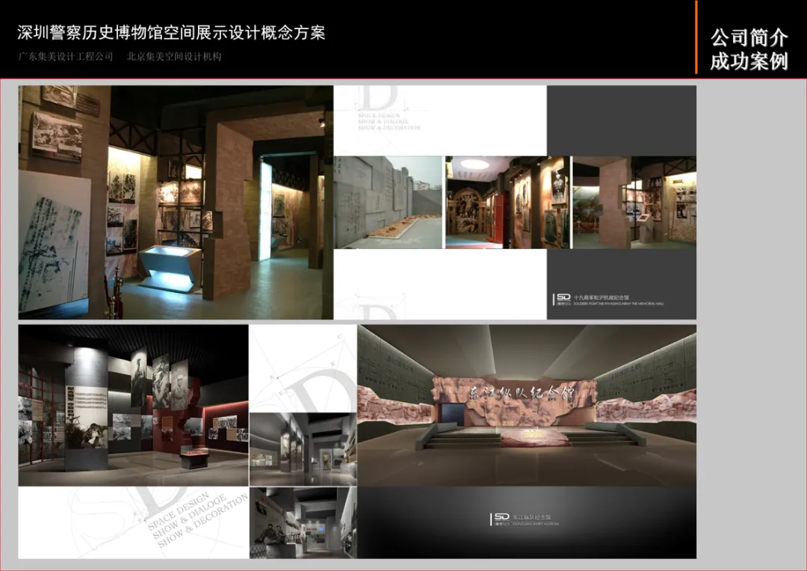This screenshot has width=807, height=571.
Task: Open the photo with the pink stone column
Action: pos(634,203)
